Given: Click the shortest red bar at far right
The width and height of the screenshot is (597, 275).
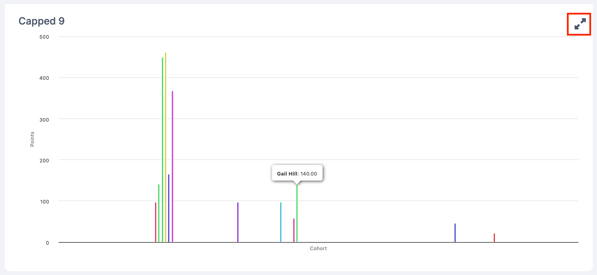Looking at the screenshot, I should (494, 238).
